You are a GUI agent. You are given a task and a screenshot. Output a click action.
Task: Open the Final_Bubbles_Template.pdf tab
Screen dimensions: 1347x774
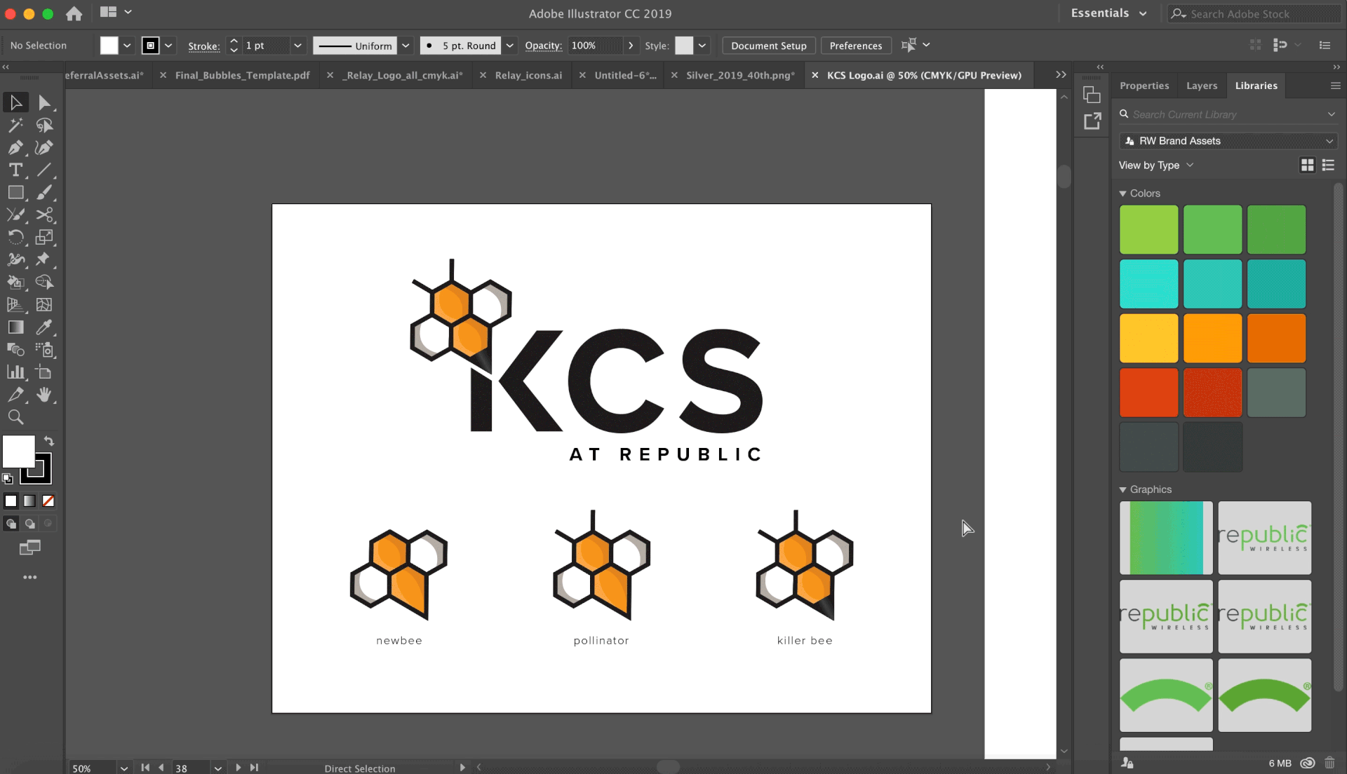click(x=242, y=75)
